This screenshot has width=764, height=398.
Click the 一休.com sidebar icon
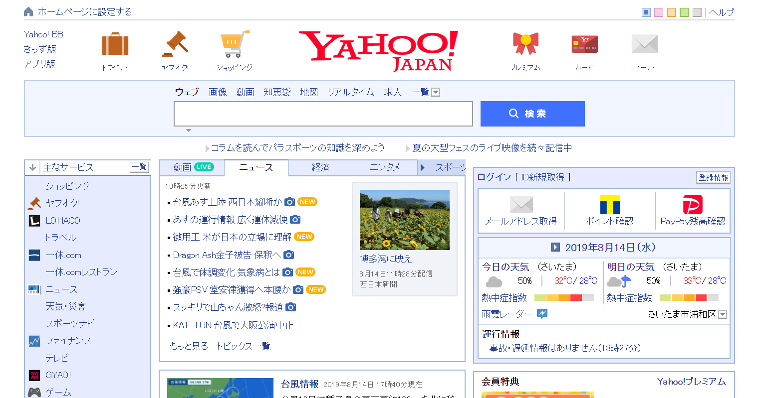pyautogui.click(x=34, y=255)
